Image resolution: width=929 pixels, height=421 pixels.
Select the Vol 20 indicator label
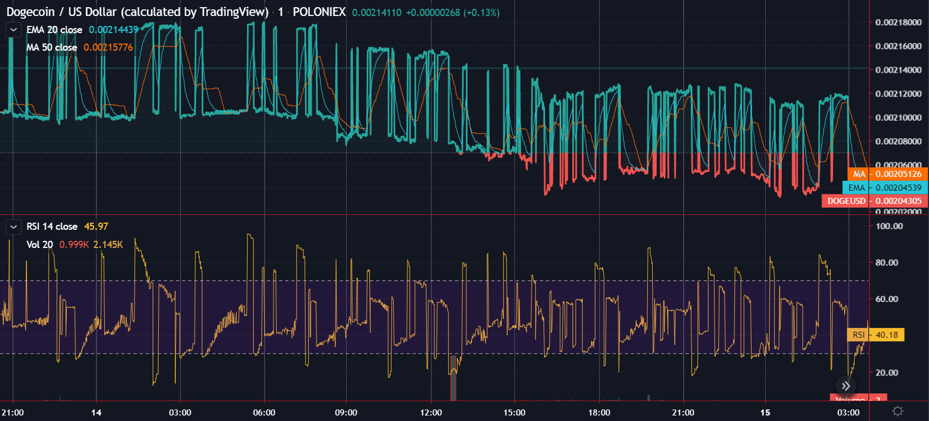[40, 244]
